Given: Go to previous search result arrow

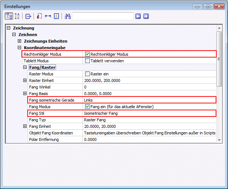Looking at the screenshot, I should [138, 16].
